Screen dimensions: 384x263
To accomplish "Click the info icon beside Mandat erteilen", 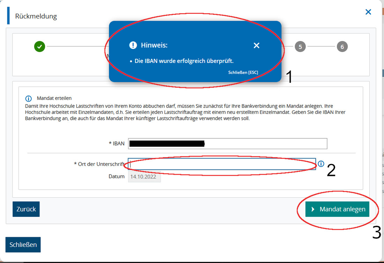I will click(28, 98).
